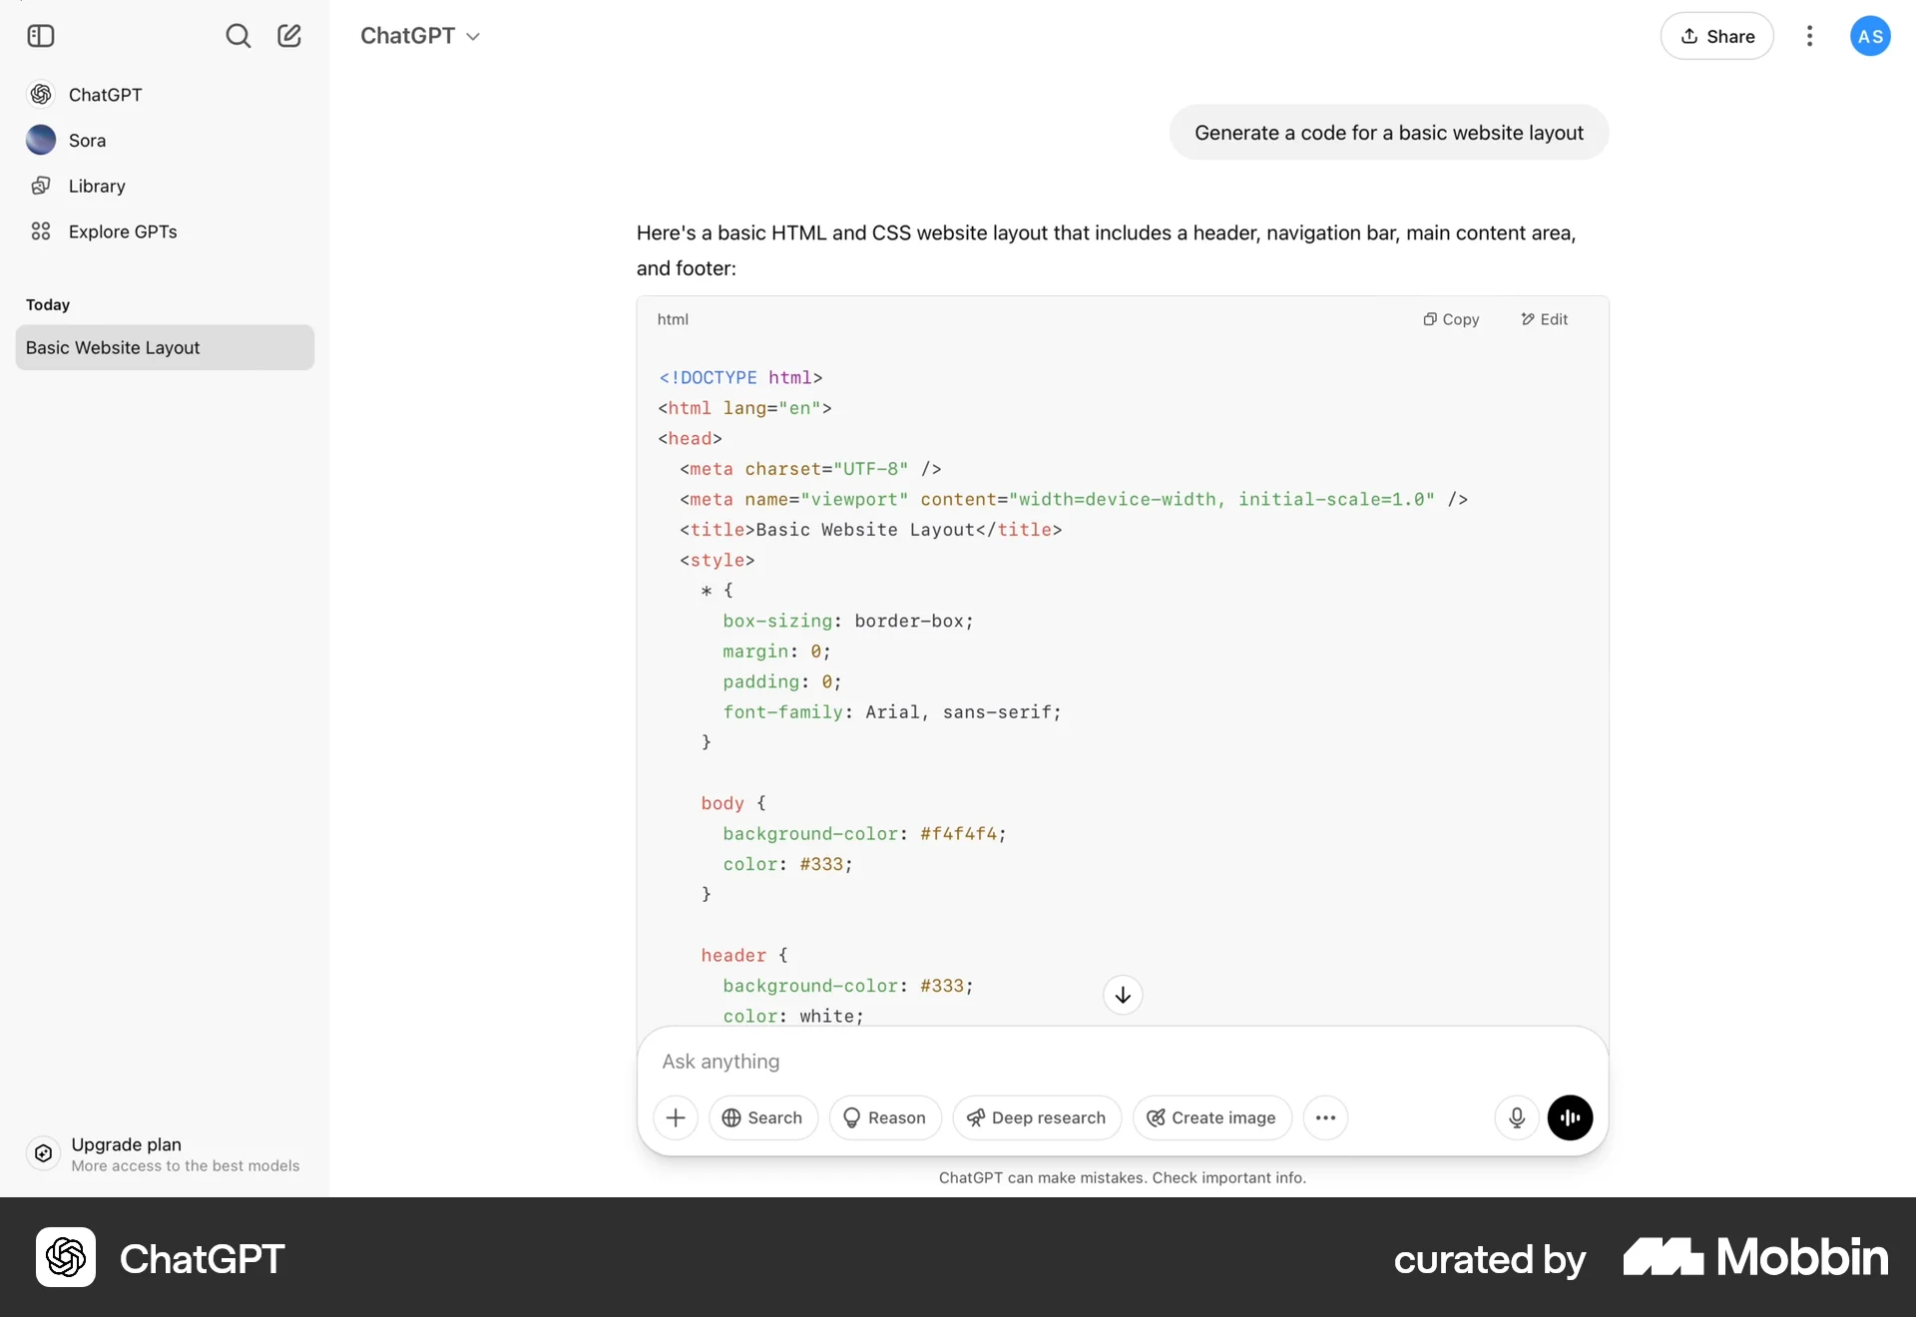Open the AS profile avatar menu
The height and width of the screenshot is (1317, 1916).
tap(1870, 36)
